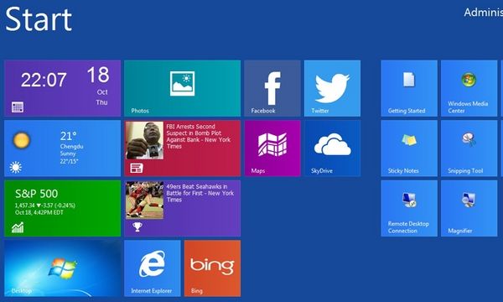Open the SkyDrive cloud tile
The width and height of the screenshot is (503, 302).
pyautogui.click(x=332, y=148)
